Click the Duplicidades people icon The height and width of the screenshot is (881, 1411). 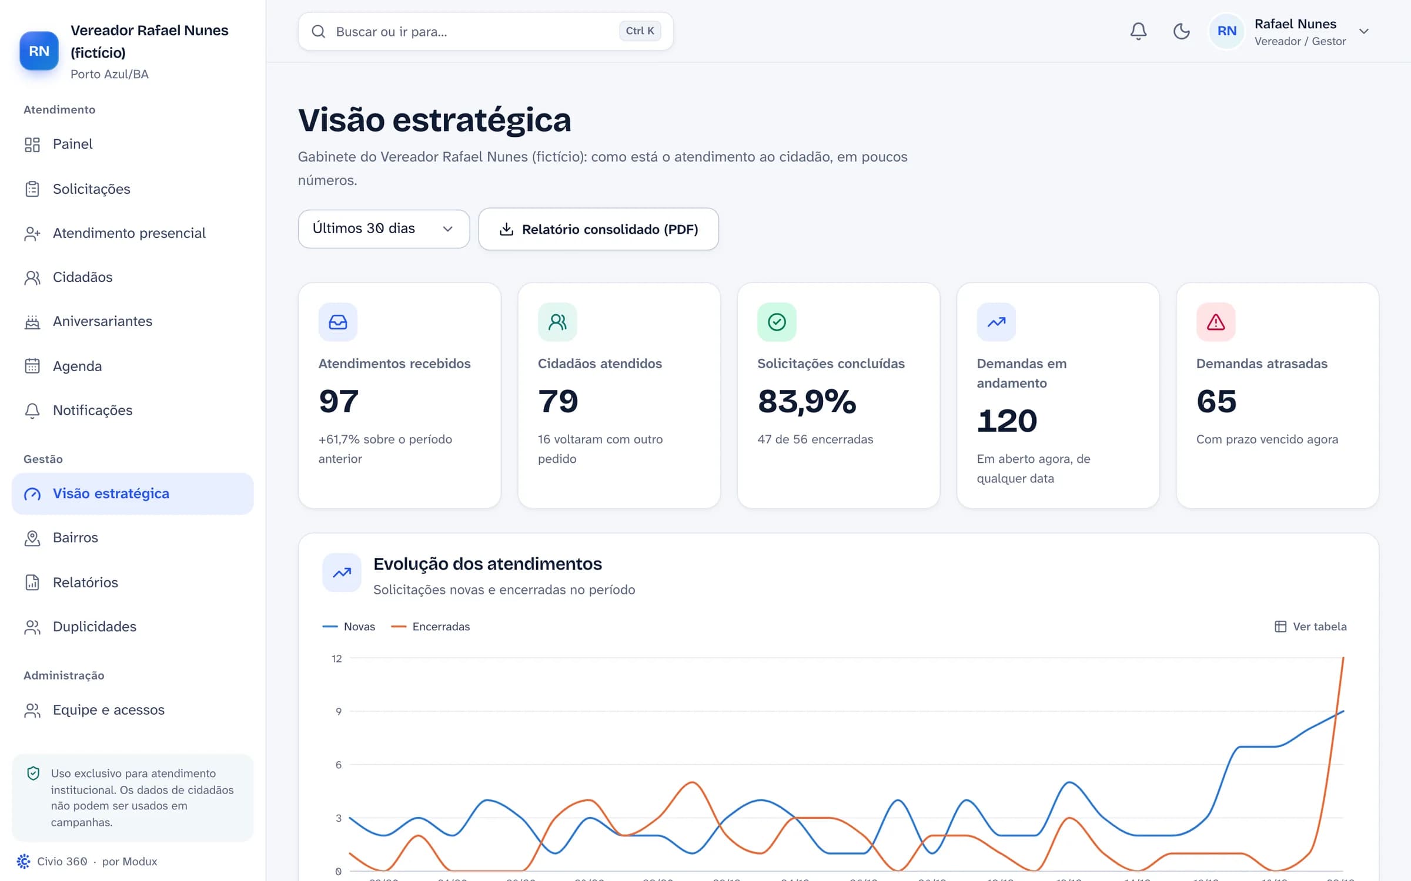(32, 627)
